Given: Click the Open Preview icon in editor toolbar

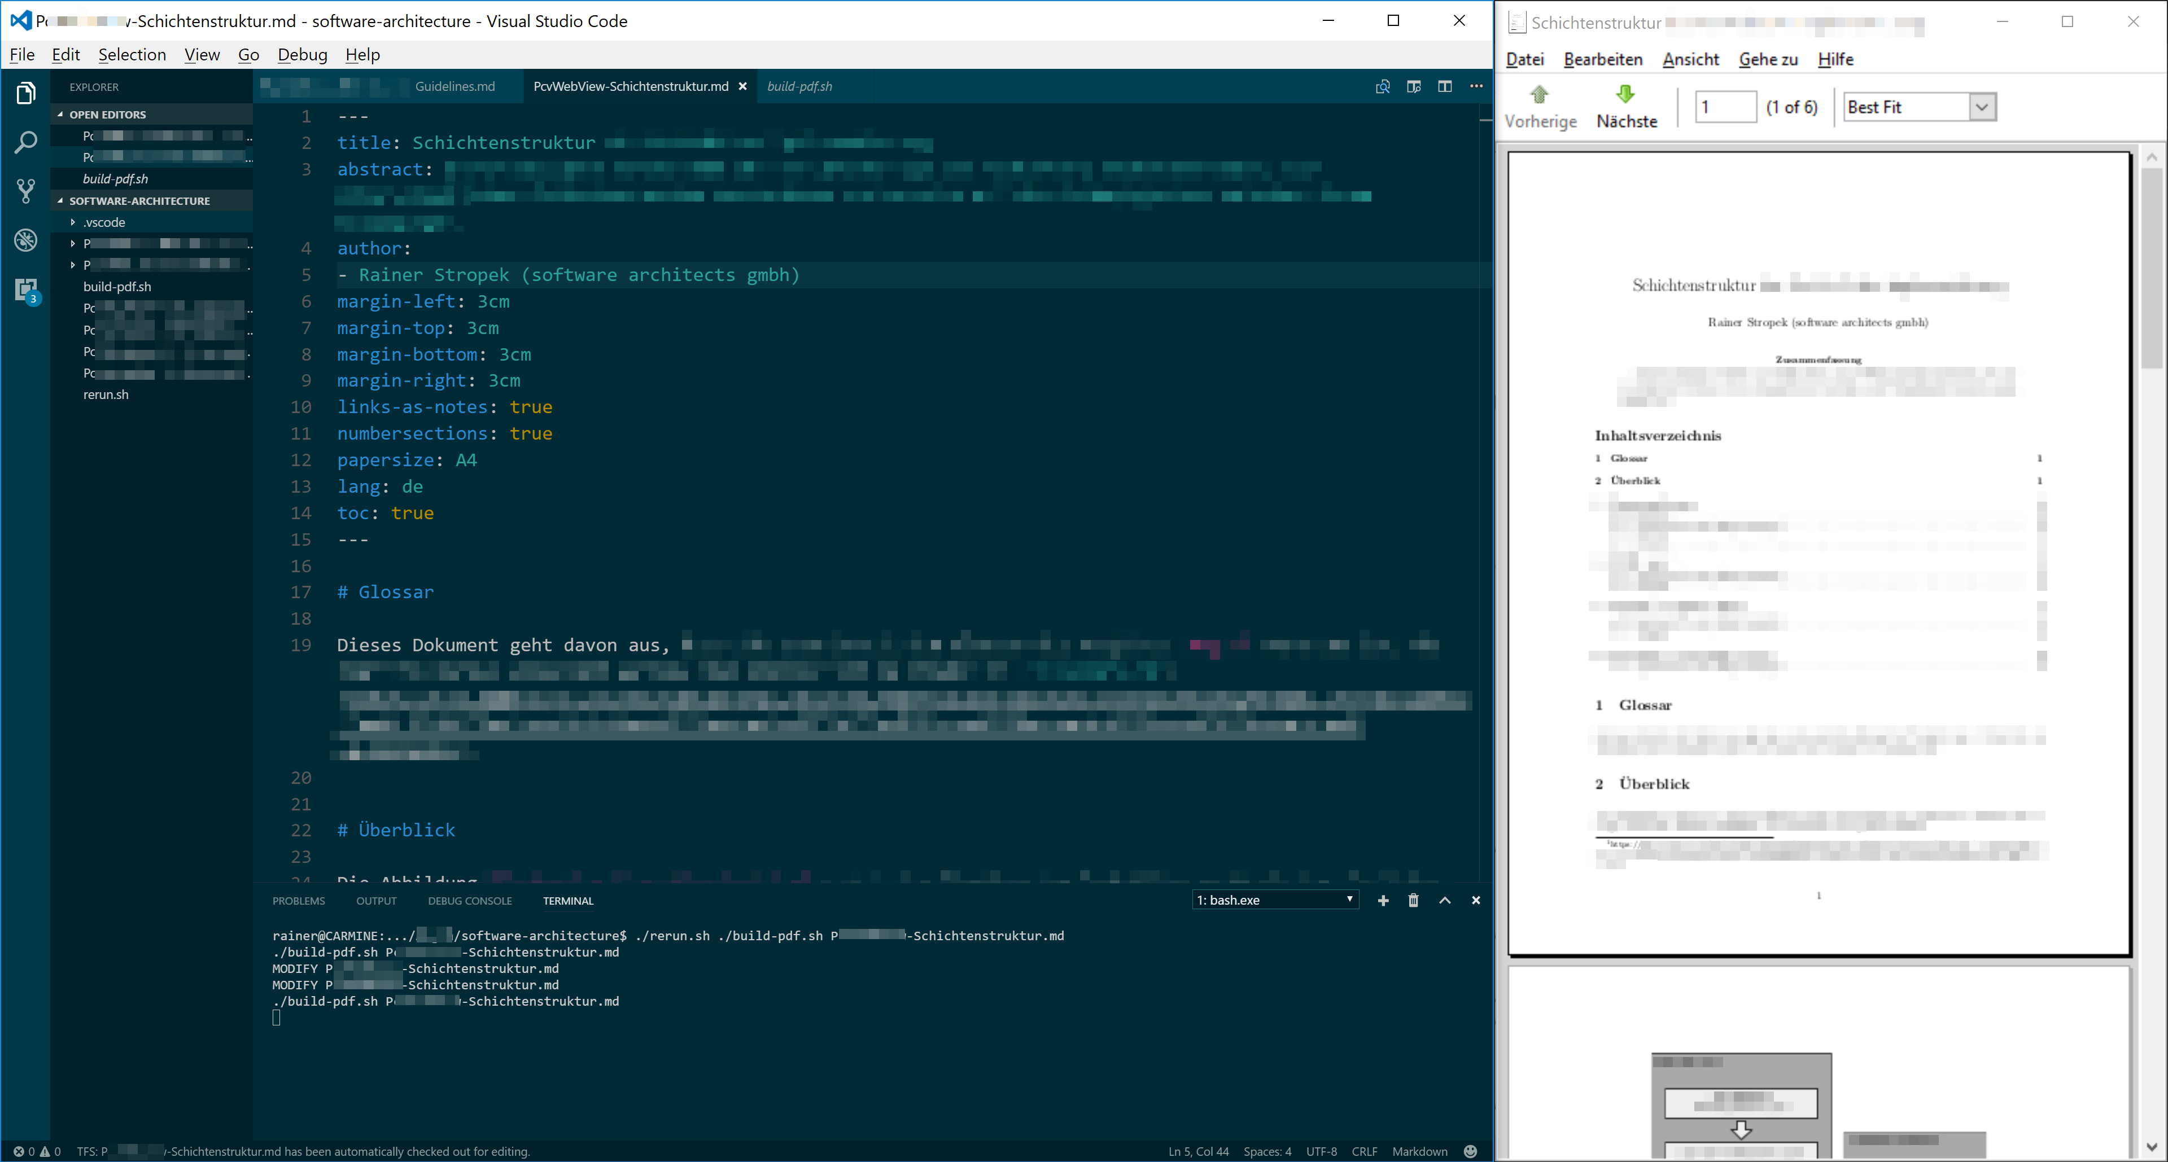Looking at the screenshot, I should [1383, 86].
